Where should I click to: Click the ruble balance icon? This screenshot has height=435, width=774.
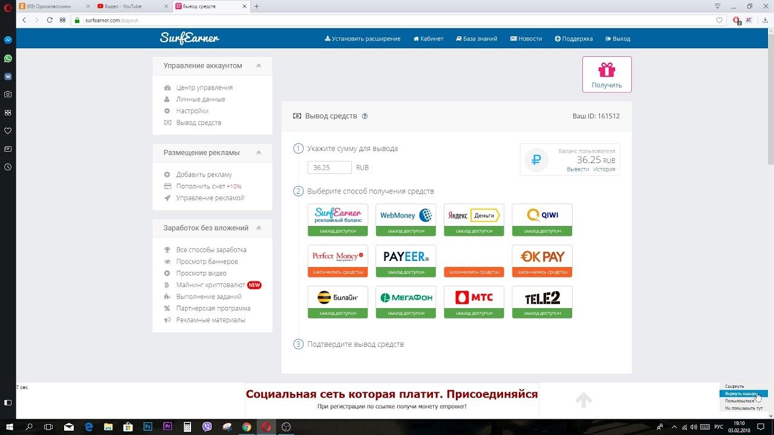point(536,160)
